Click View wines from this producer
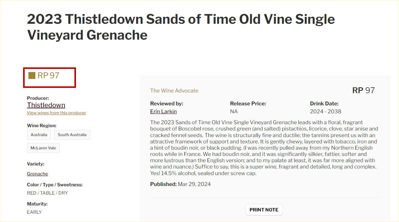 coord(56,113)
